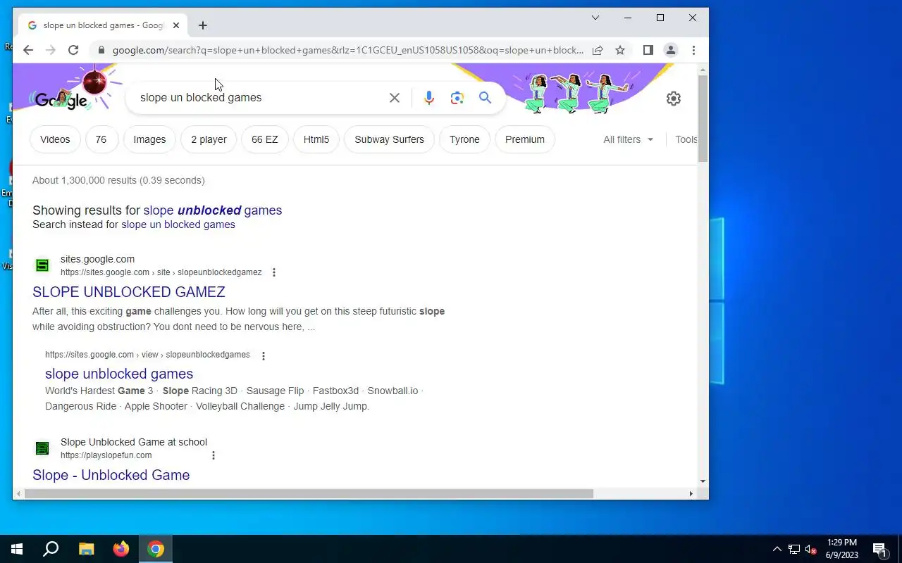The image size is (902, 563).
Task: Launch Firefox from the taskbar
Action: pos(121,549)
